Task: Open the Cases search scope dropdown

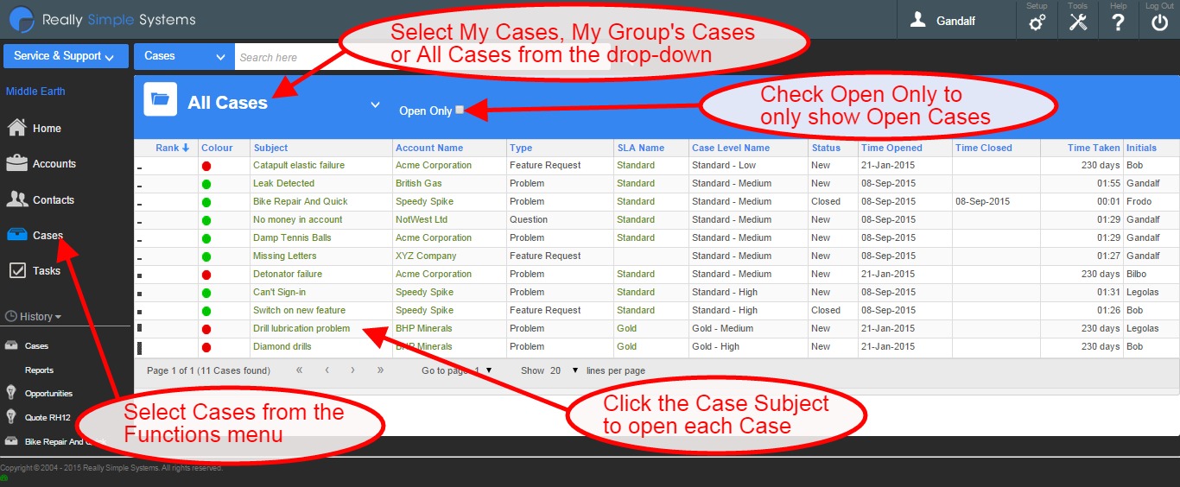Action: pos(184,56)
